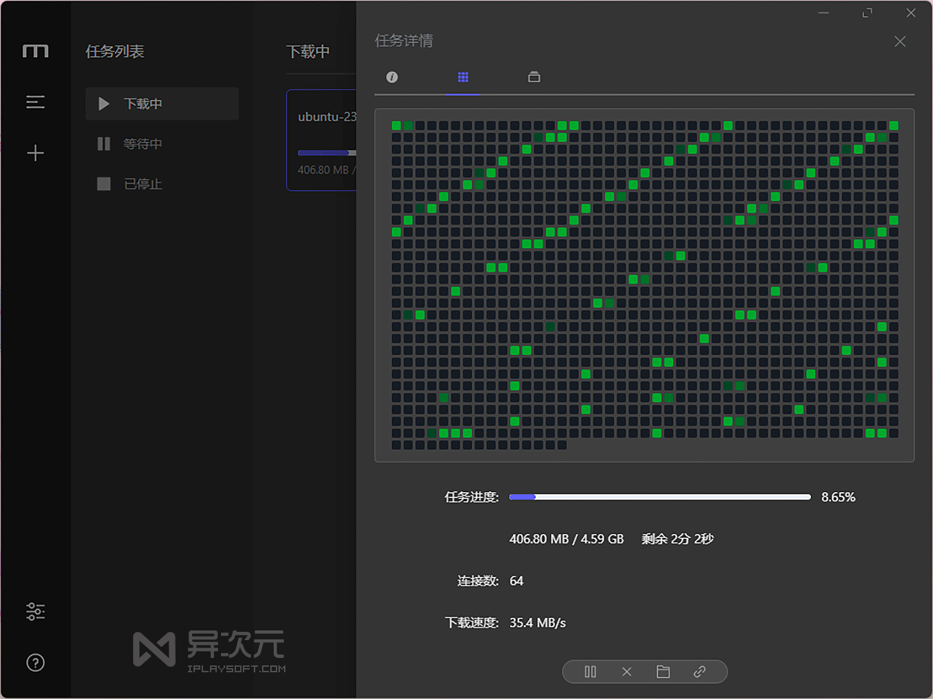Open the task info tab in 任务详情

pos(392,77)
